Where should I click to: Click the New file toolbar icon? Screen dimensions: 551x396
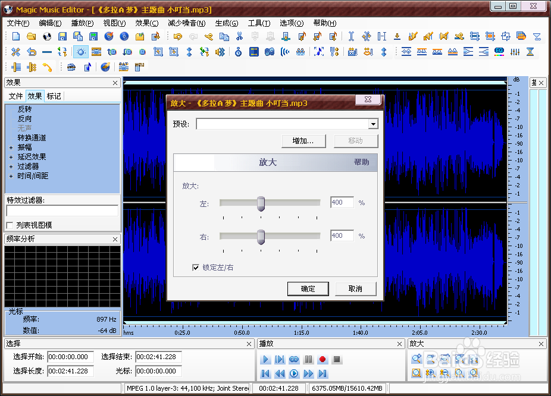point(16,36)
